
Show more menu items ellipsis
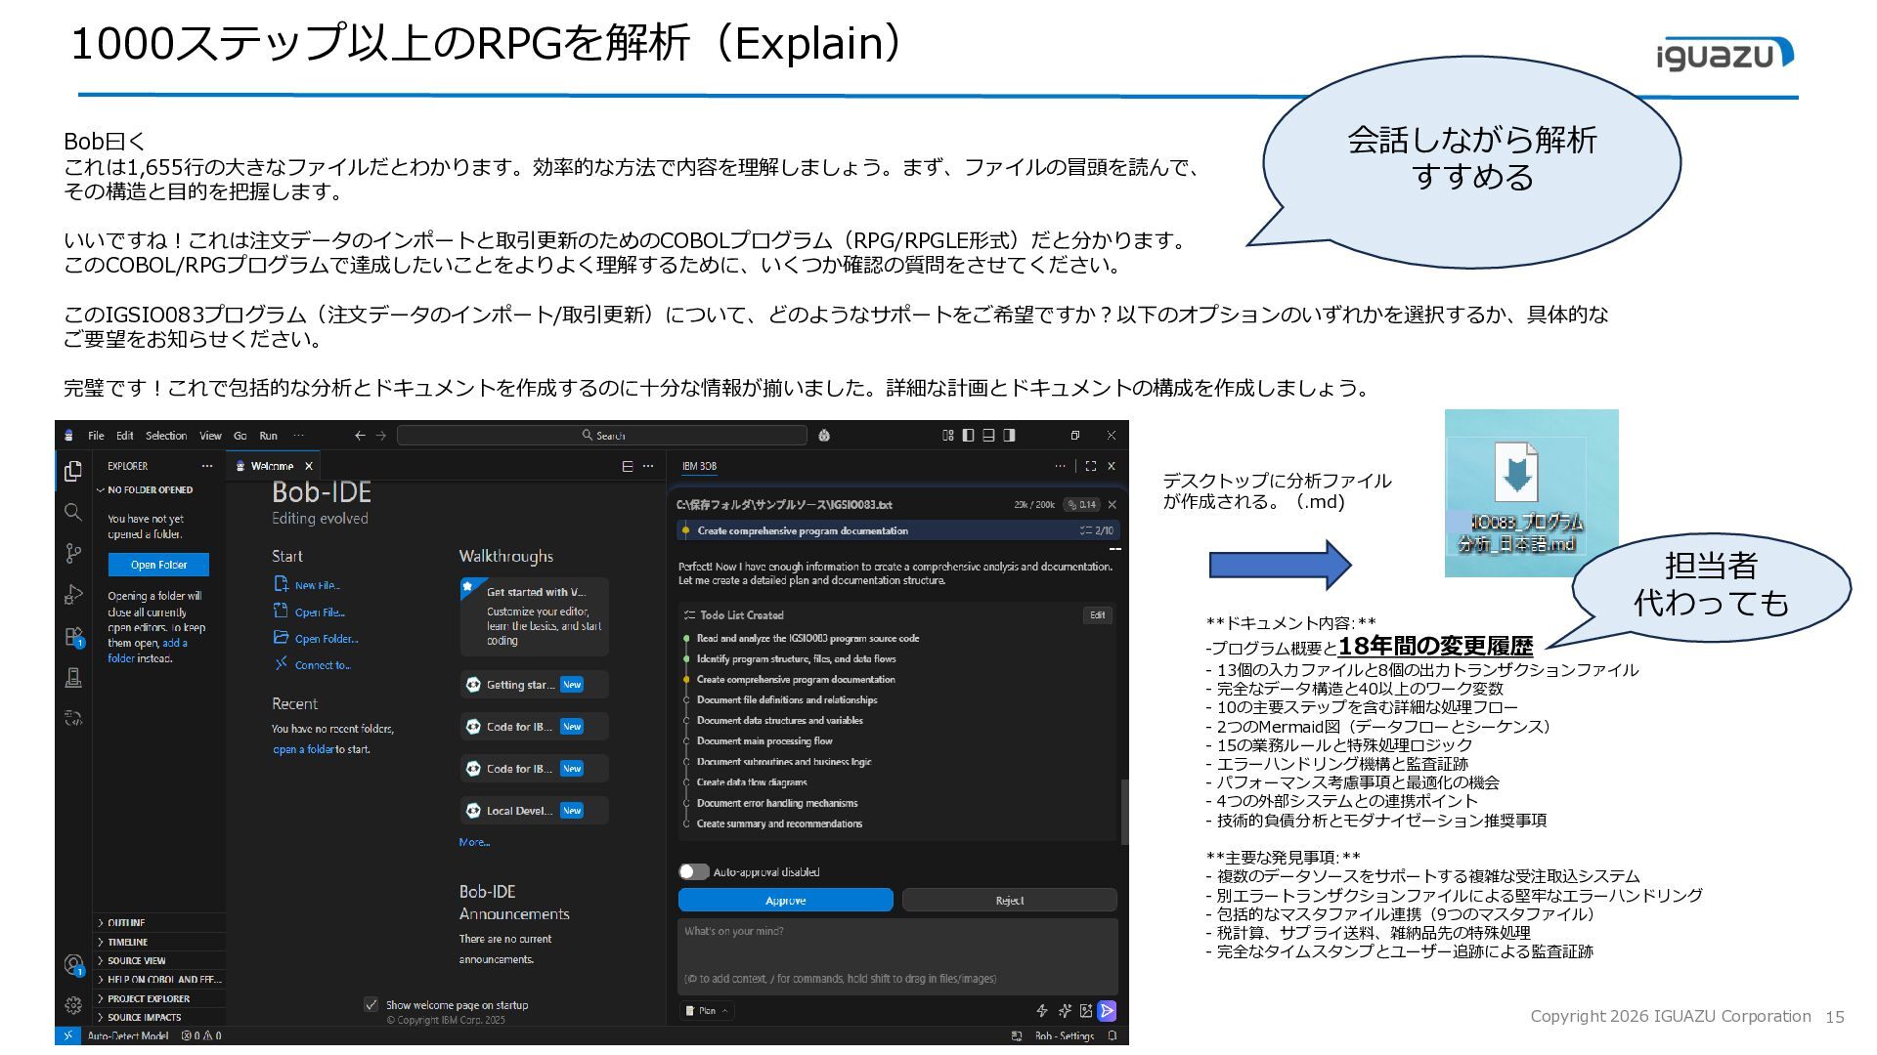(x=298, y=436)
